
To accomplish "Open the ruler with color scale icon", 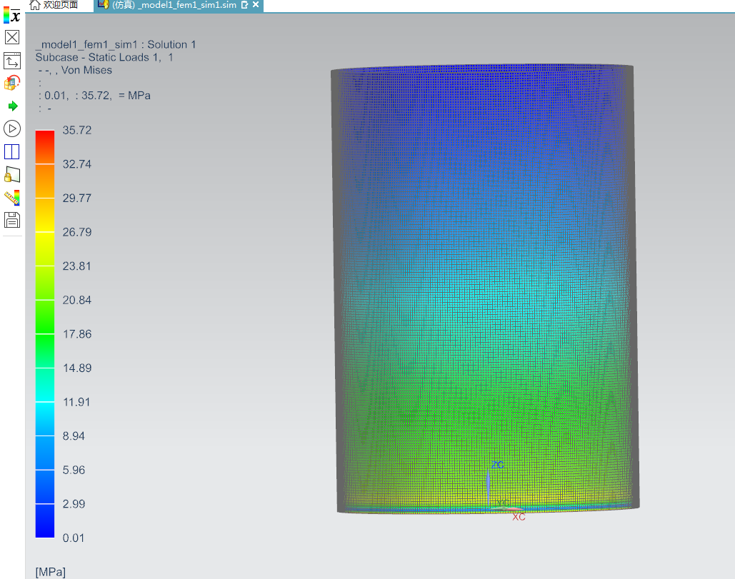I will click(x=11, y=198).
